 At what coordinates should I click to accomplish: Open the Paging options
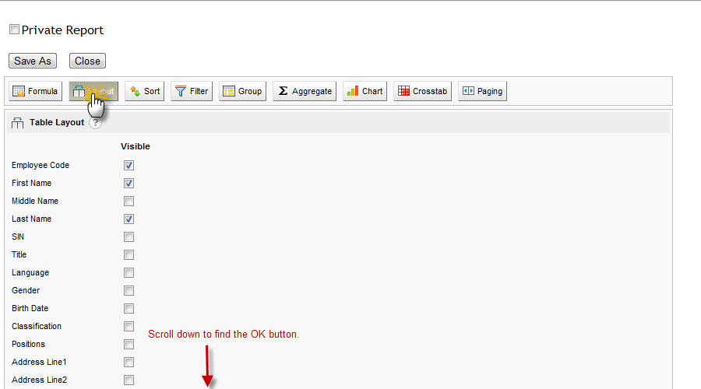[x=482, y=91]
